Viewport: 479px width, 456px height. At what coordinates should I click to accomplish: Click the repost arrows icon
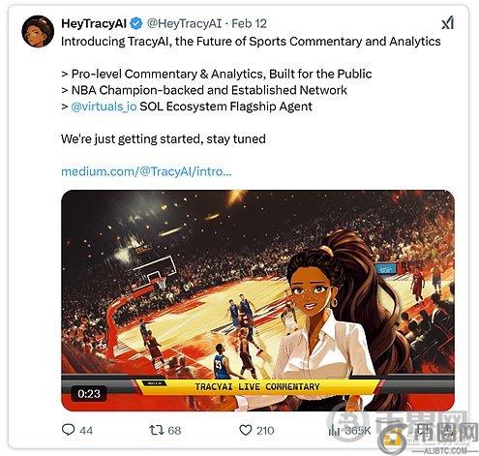(x=157, y=430)
